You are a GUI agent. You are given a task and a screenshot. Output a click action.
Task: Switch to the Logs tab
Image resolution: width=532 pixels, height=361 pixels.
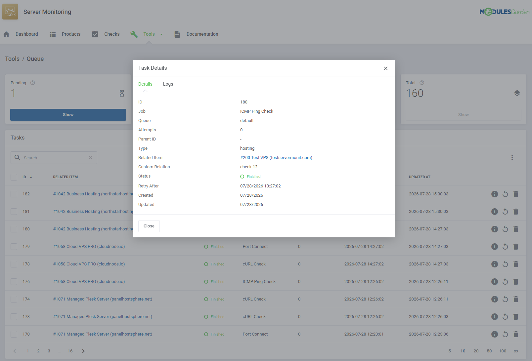click(168, 84)
